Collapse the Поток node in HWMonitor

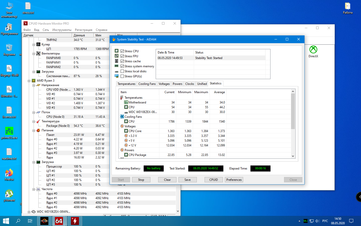[x=34, y=112]
